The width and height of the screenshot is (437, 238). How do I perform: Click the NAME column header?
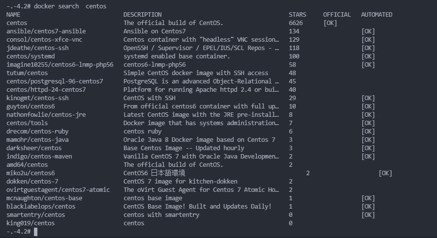[13, 15]
